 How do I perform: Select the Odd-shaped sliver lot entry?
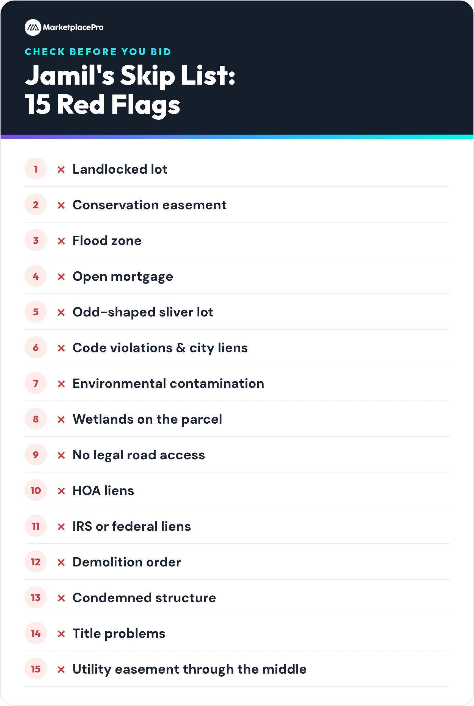tap(143, 313)
